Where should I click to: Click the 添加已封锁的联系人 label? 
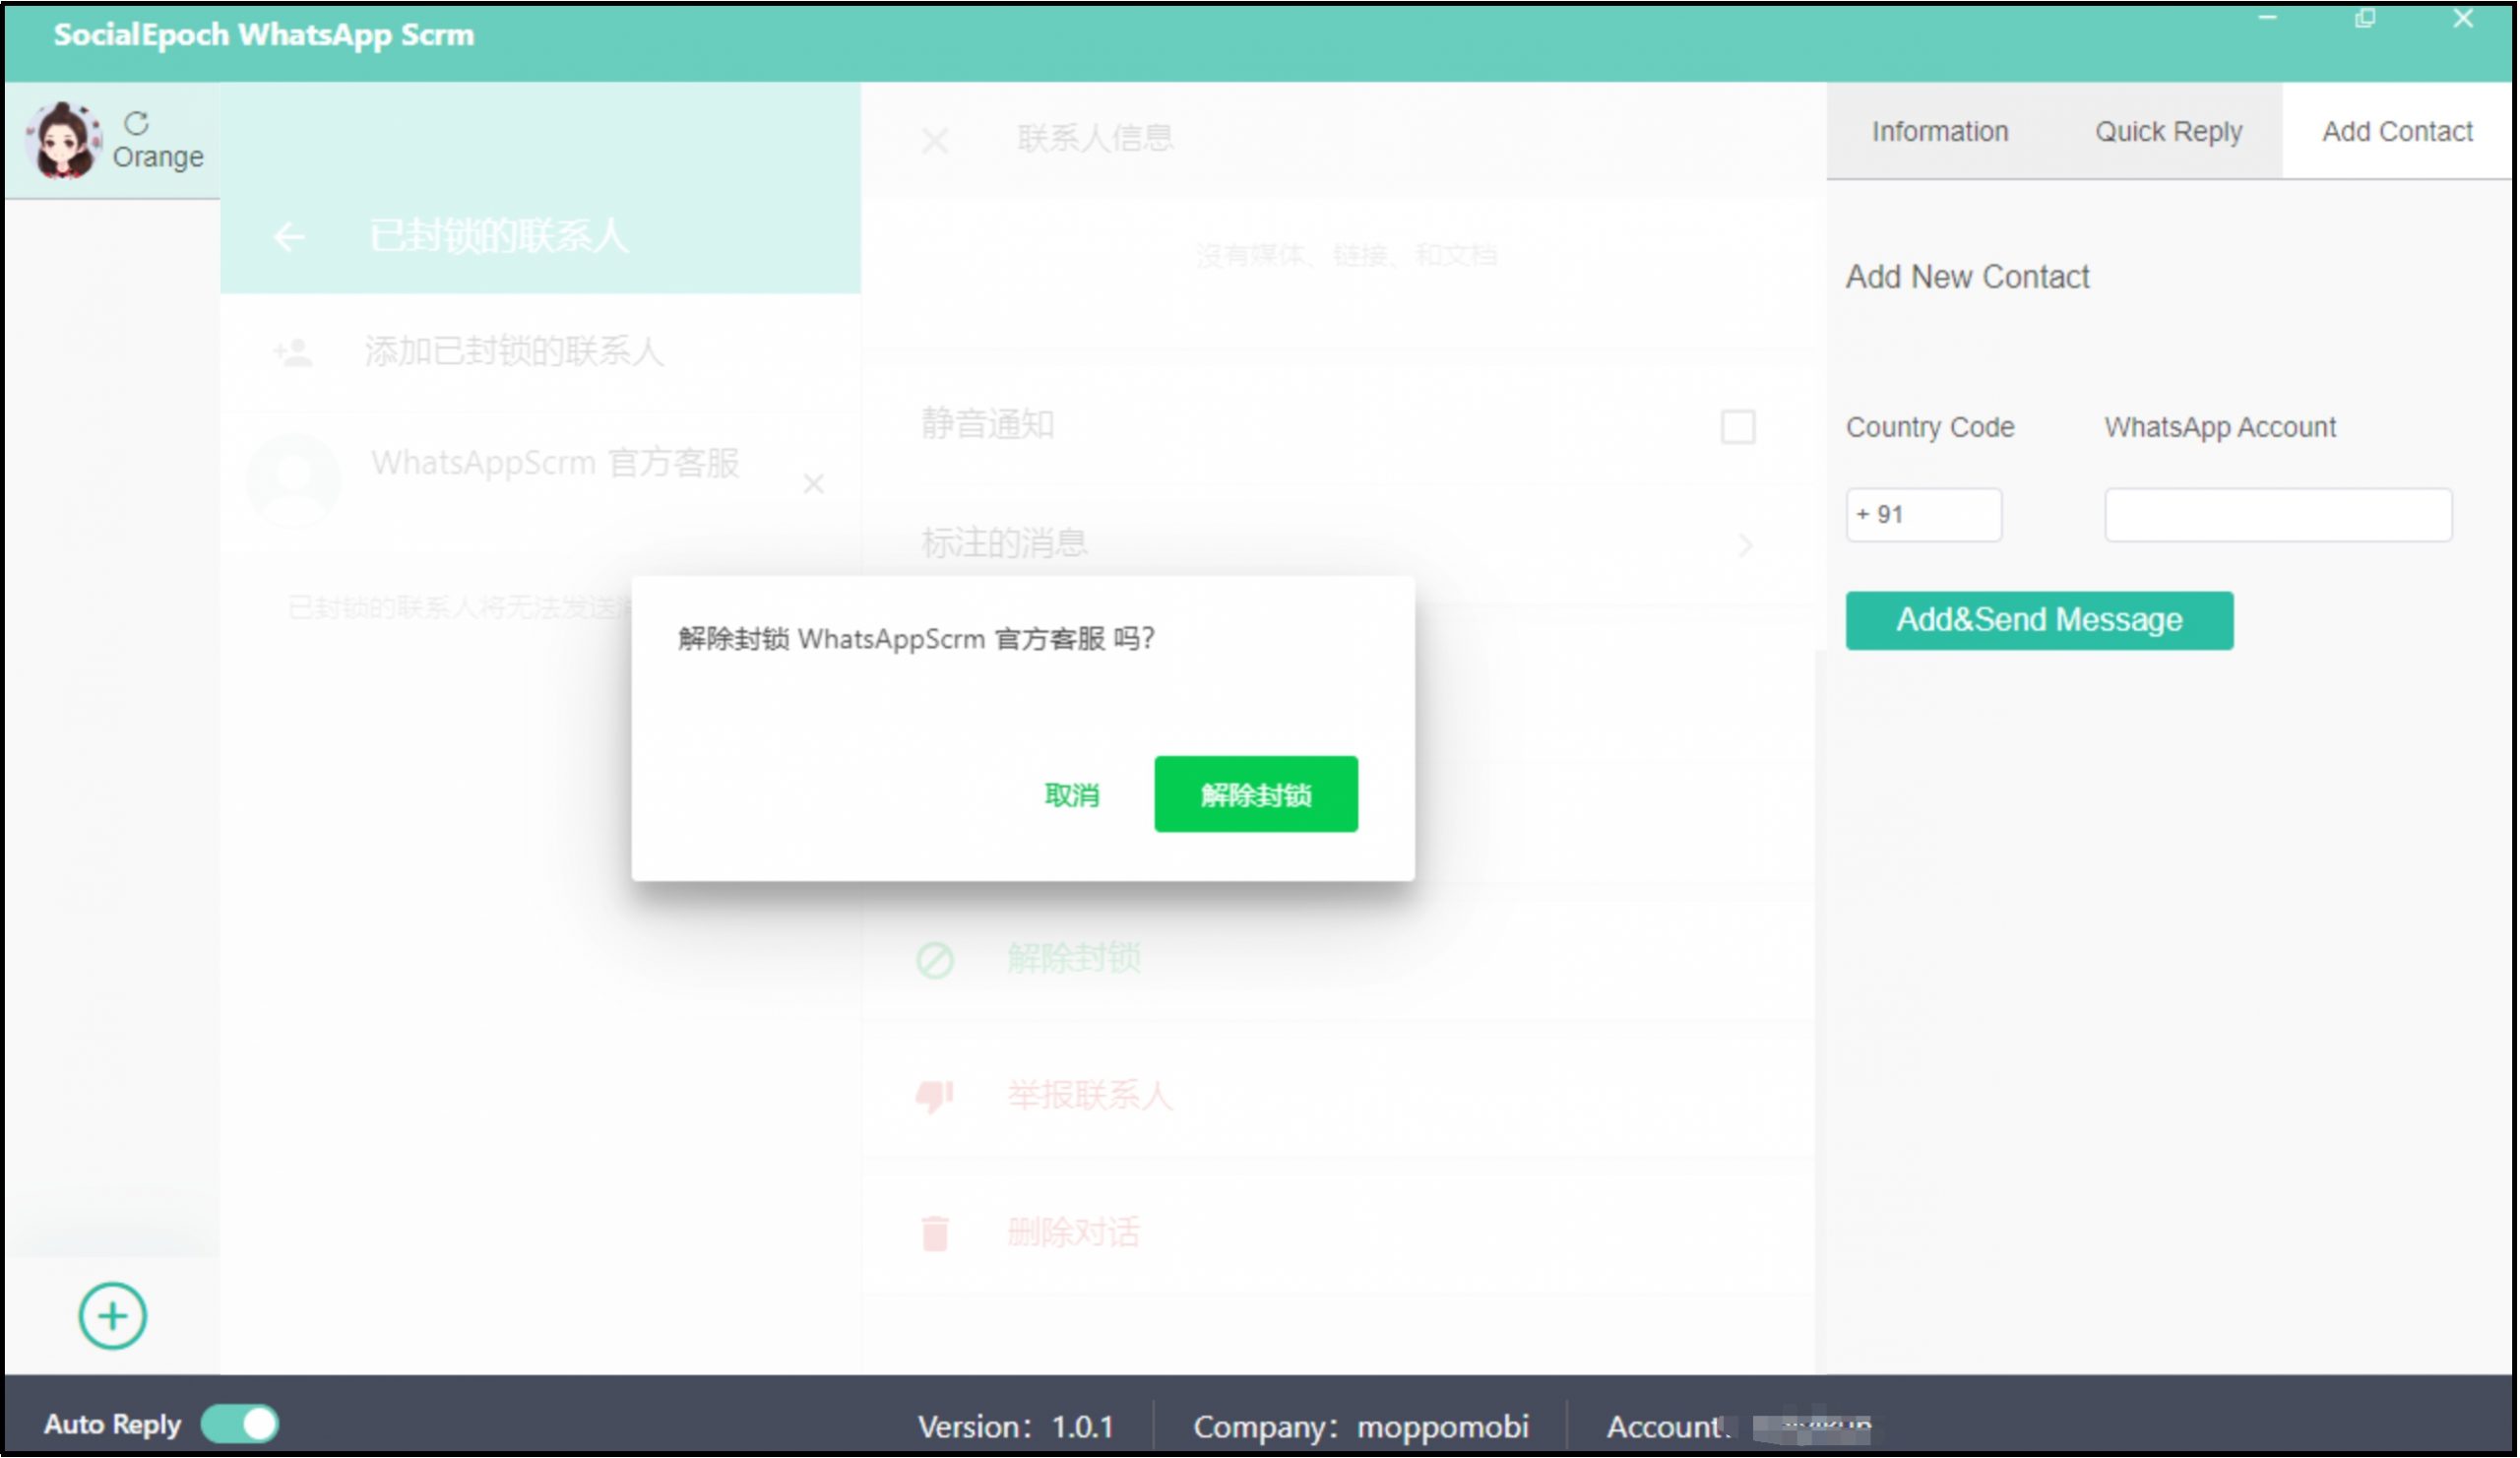pos(514,352)
